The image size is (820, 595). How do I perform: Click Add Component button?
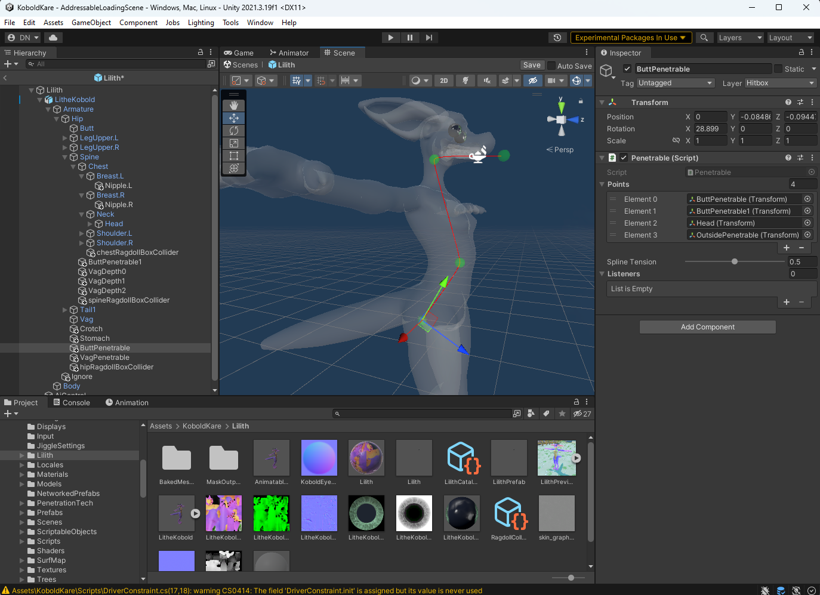[708, 327]
